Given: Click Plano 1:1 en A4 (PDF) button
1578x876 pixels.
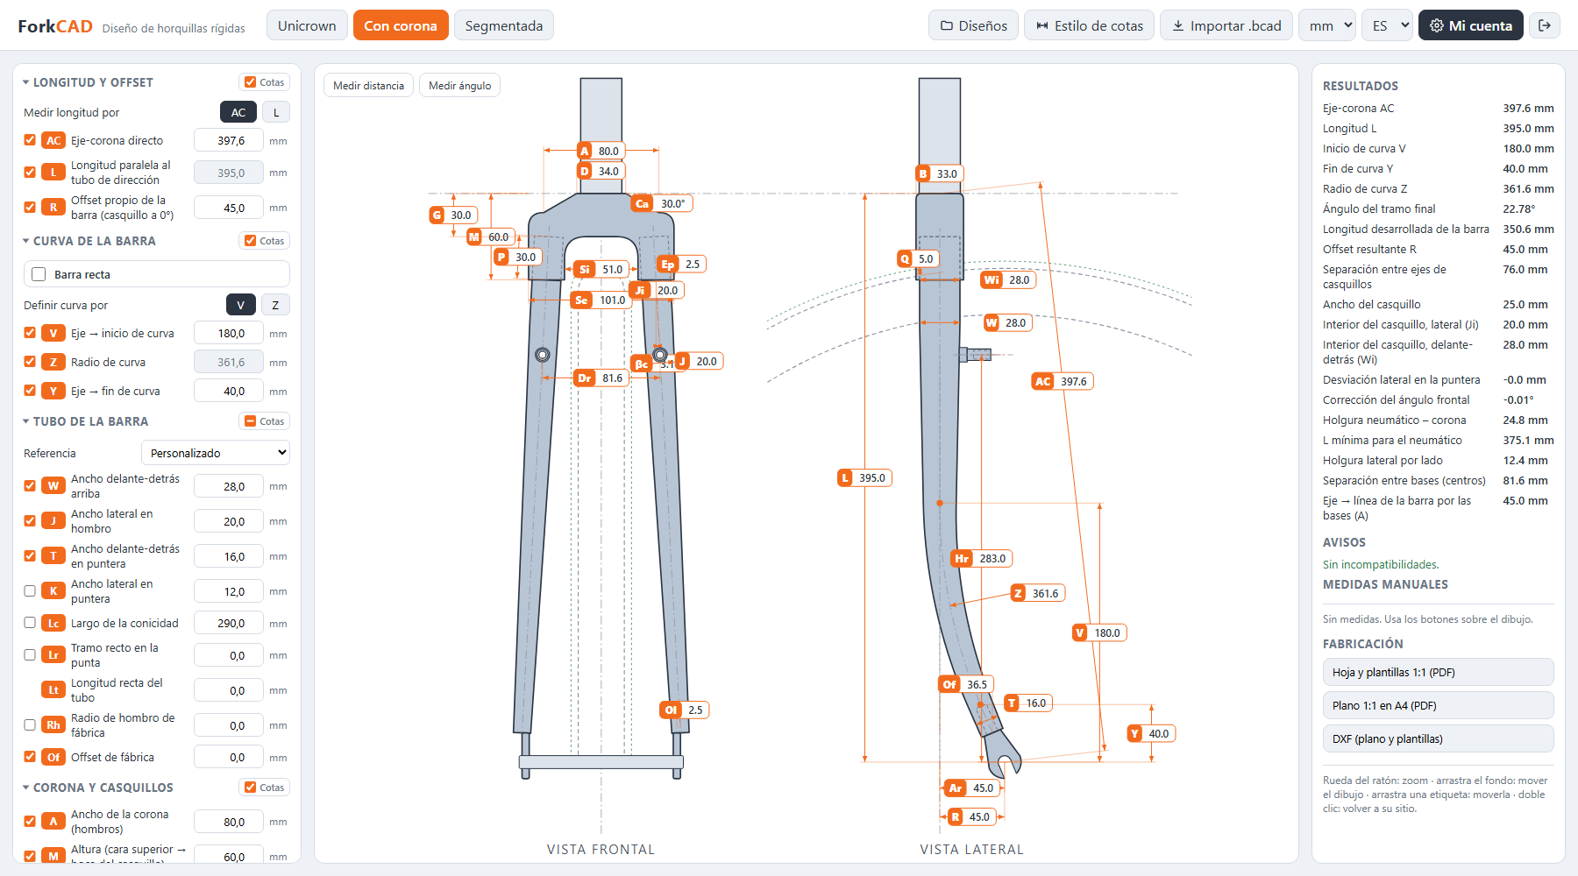Looking at the screenshot, I should 1438,705.
